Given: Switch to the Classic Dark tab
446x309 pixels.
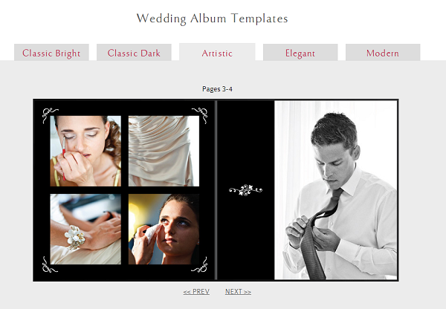Looking at the screenshot, I should (134, 52).
